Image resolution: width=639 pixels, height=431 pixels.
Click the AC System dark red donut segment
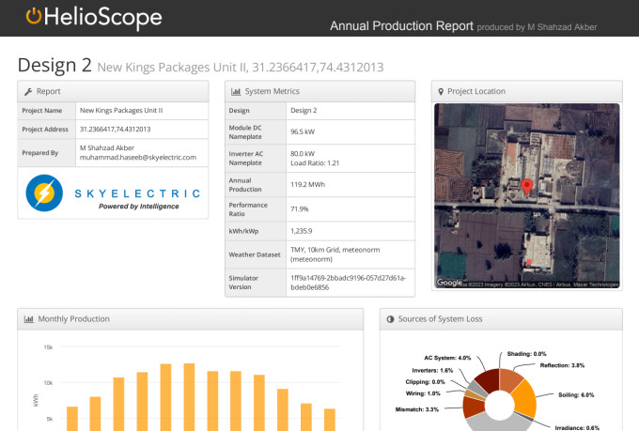489,379
